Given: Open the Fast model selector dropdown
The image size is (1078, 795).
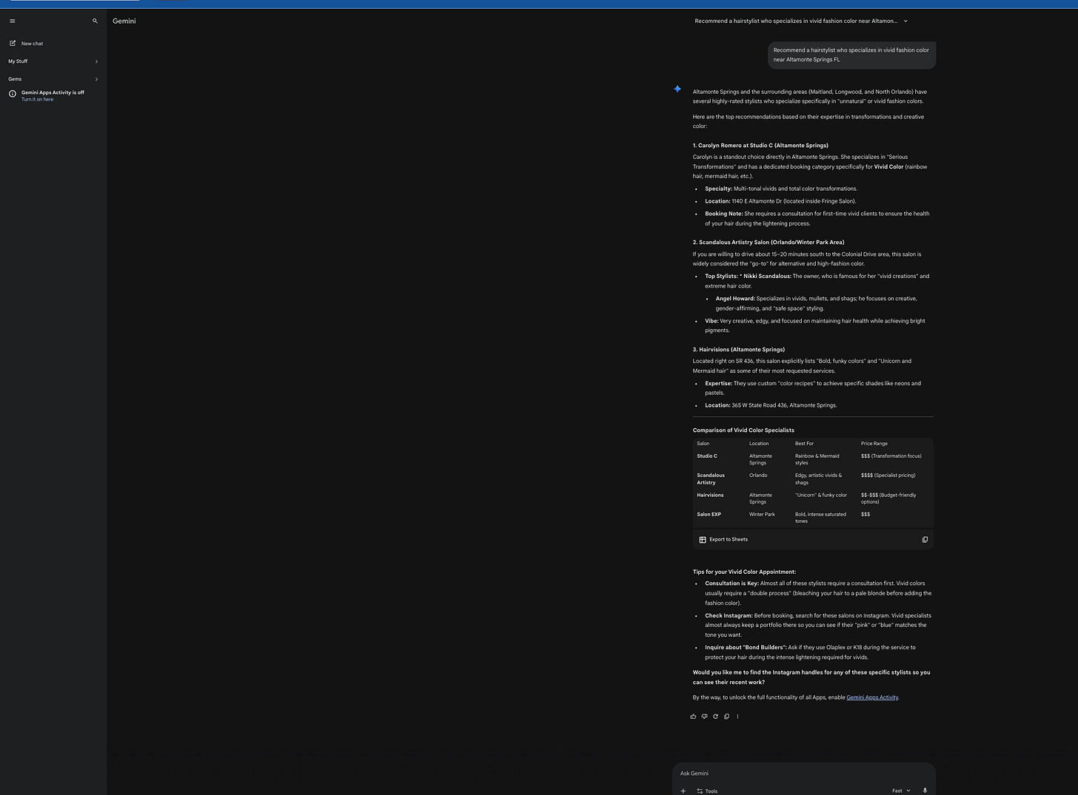Looking at the screenshot, I should [901, 791].
